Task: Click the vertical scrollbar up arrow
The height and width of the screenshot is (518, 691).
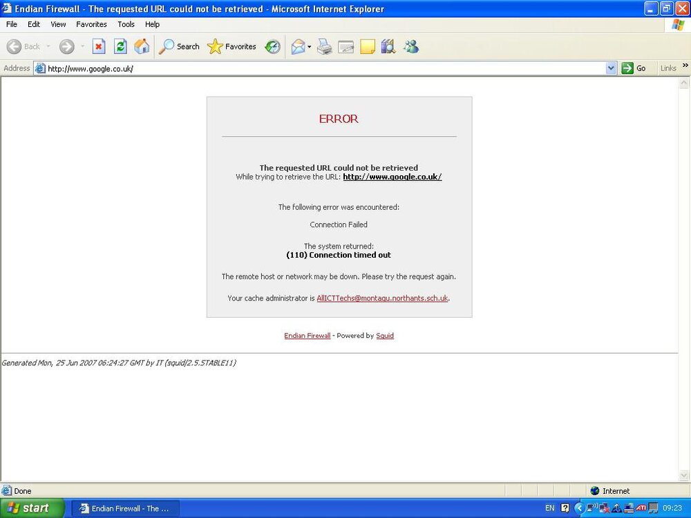Action: (684, 82)
